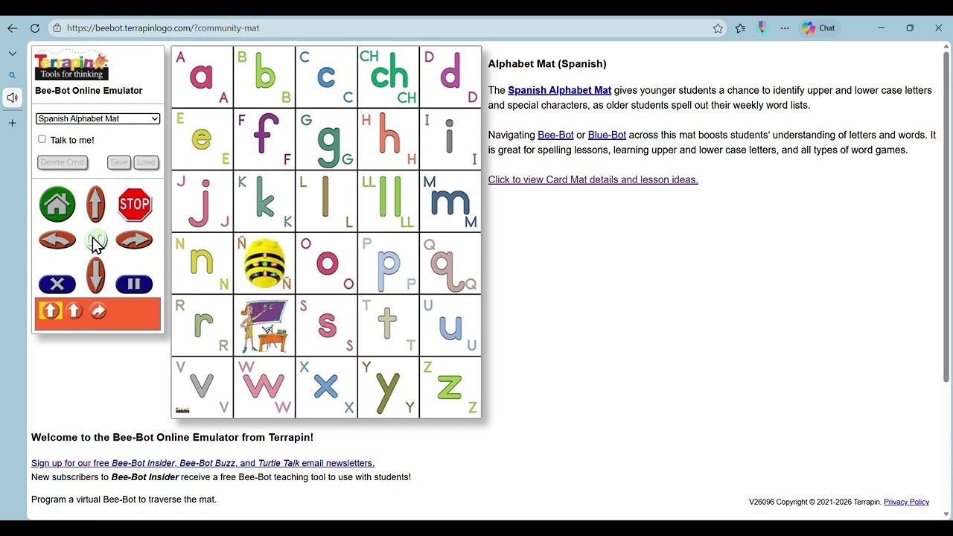Click the 'Welcome to the Bee-Bot Online Emulator' heading
The width and height of the screenshot is (953, 536).
(x=172, y=437)
